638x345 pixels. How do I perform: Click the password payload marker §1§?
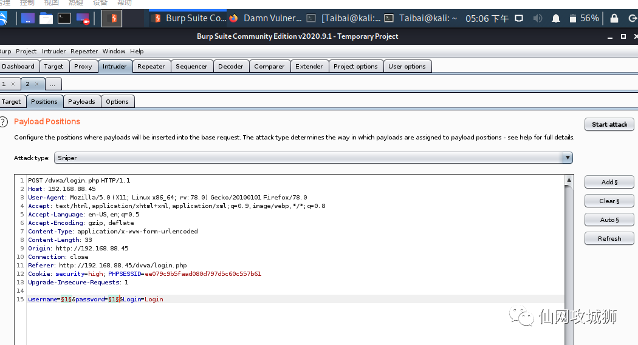114,300
